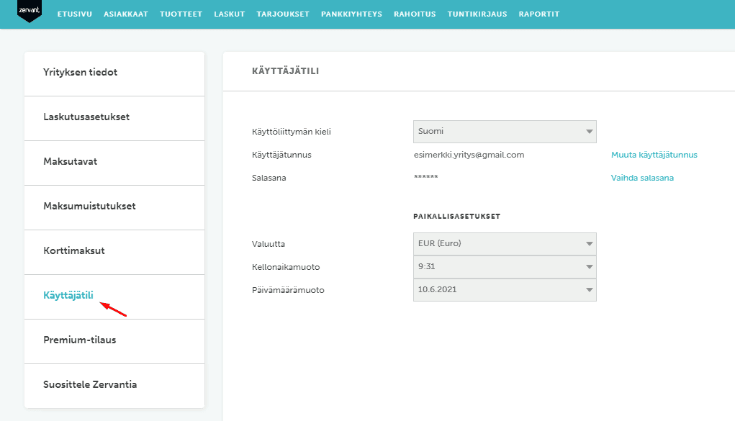Open Premium-tilaus in the sidebar
The height and width of the screenshot is (421, 735).
pos(79,340)
